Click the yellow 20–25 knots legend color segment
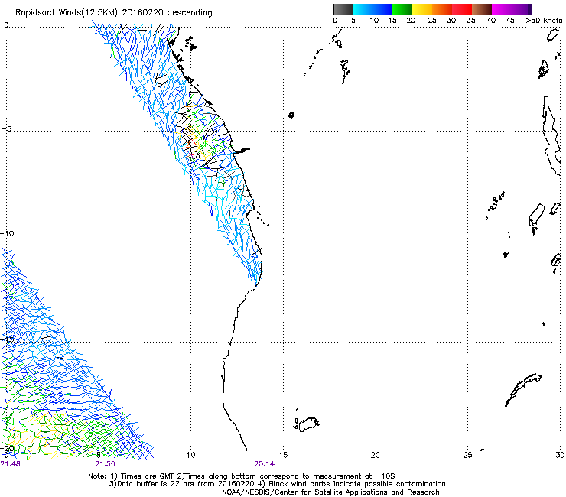The height and width of the screenshot is (497, 566). point(422,9)
